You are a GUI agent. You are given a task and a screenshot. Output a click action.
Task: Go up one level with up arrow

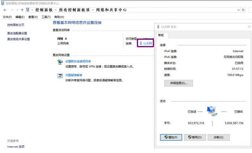coord(22,10)
